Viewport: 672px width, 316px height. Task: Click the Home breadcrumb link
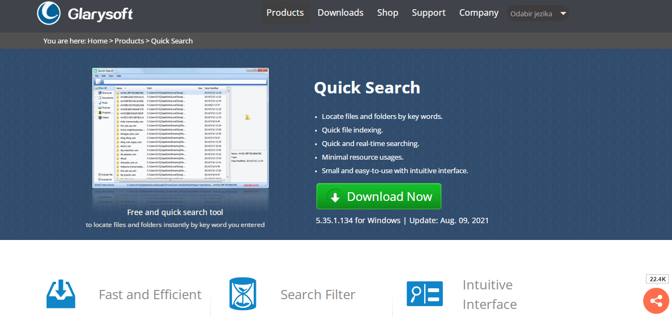(98, 41)
